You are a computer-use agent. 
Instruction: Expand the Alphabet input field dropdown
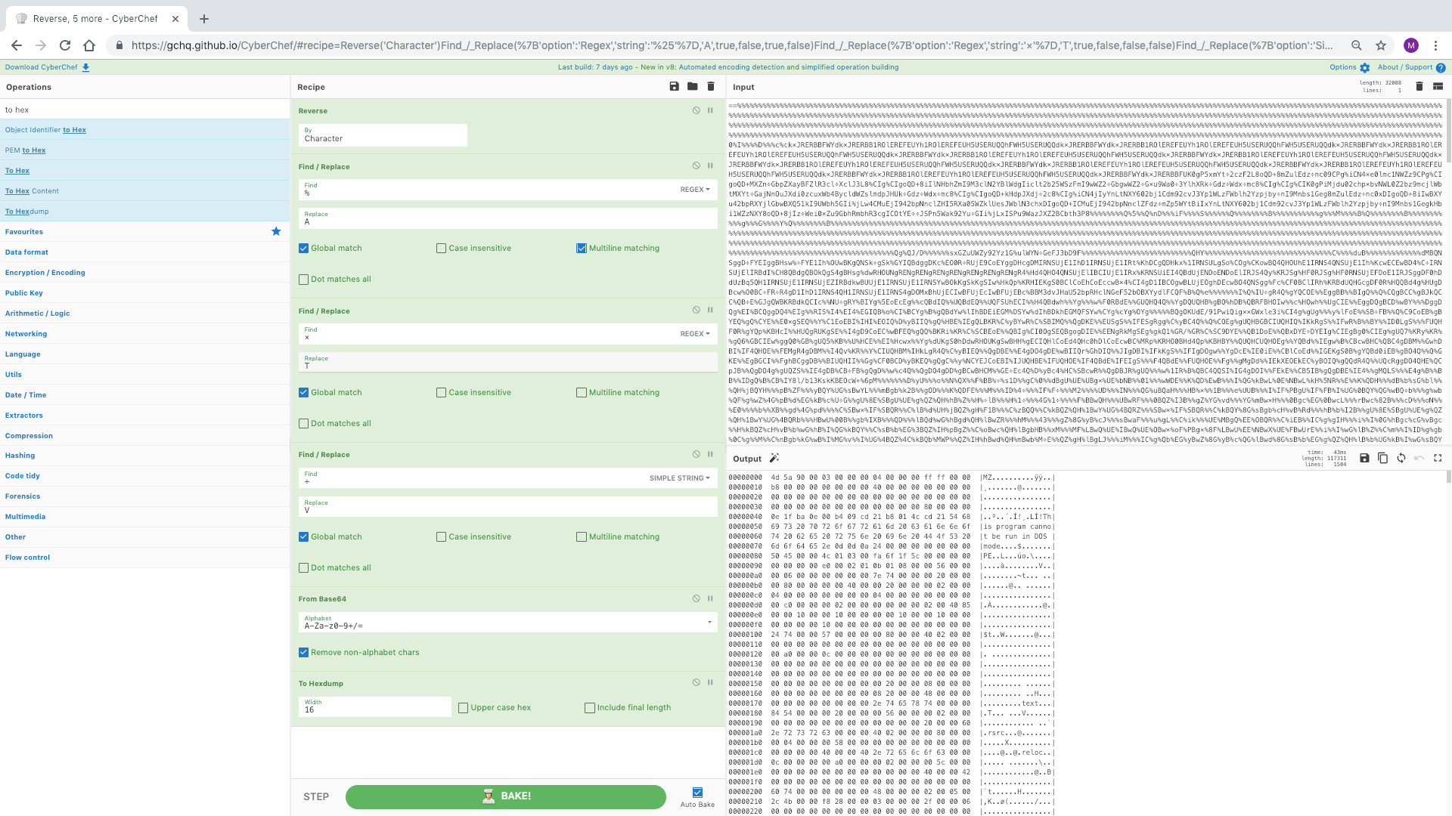tap(711, 623)
